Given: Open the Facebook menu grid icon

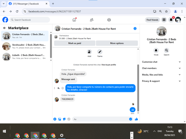Looking at the screenshot, I should click(164, 20).
